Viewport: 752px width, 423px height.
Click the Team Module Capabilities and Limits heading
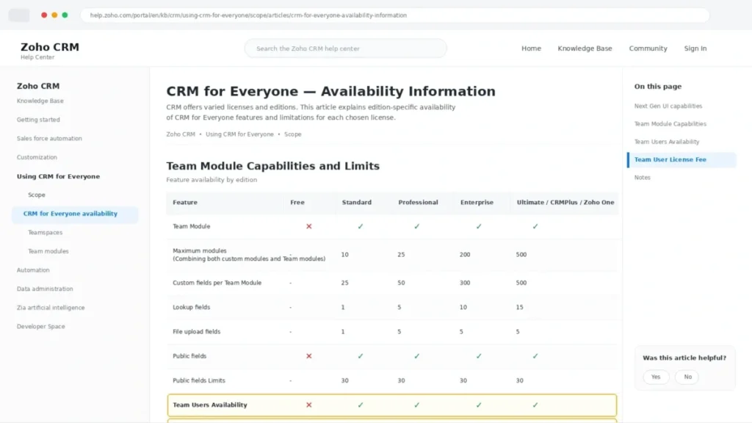273,166
